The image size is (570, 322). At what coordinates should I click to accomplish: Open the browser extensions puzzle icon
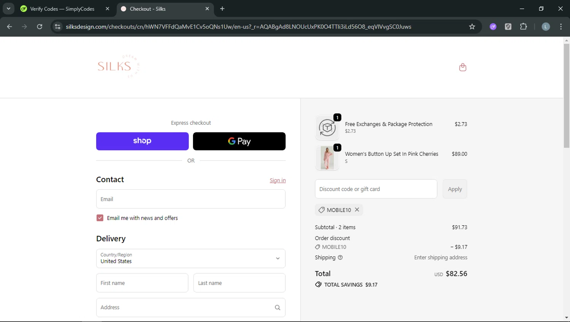coord(523,27)
